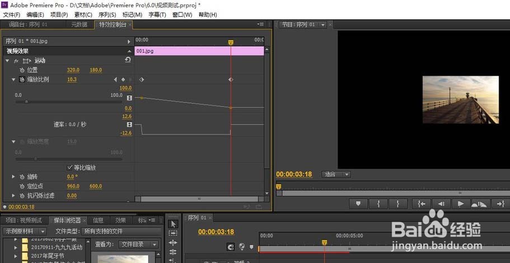The width and height of the screenshot is (510, 263).
Task: Open timeline marker settings globe icon
Action: tap(242, 247)
